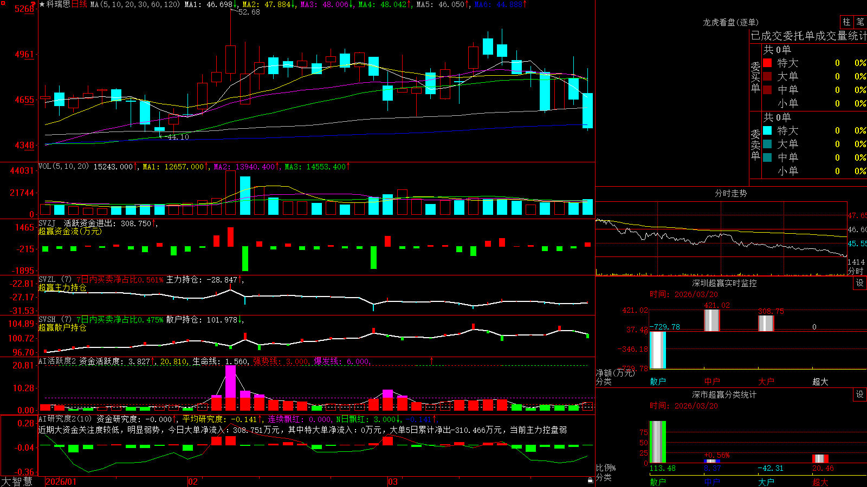The width and height of the screenshot is (867, 487).
Task: Click the 44.10 low price label
Action: [178, 137]
